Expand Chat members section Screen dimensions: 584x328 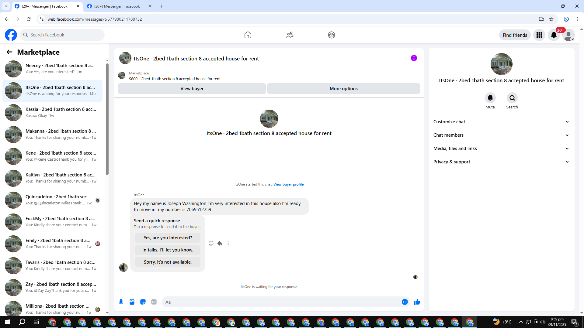(x=501, y=135)
